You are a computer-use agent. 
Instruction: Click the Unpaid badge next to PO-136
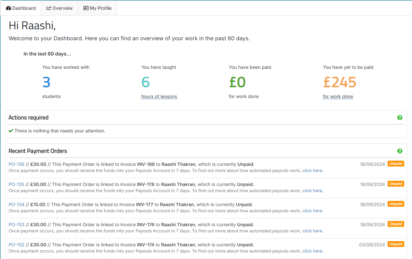tap(396, 164)
